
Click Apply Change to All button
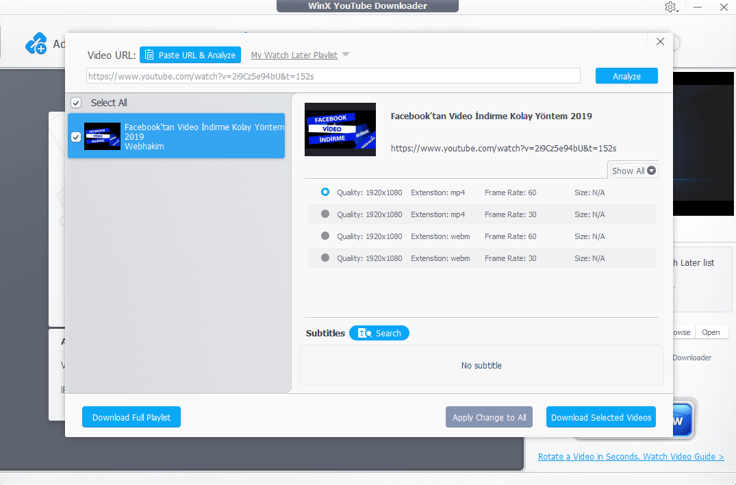coord(489,417)
